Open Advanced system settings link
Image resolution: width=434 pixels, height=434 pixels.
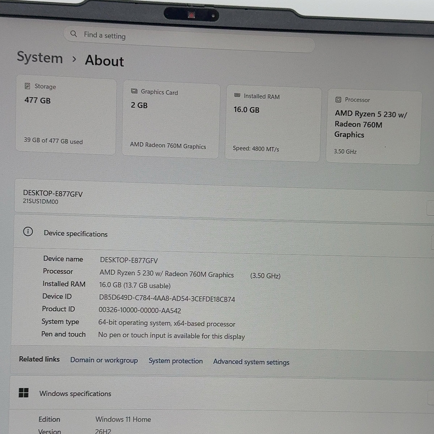(x=251, y=362)
